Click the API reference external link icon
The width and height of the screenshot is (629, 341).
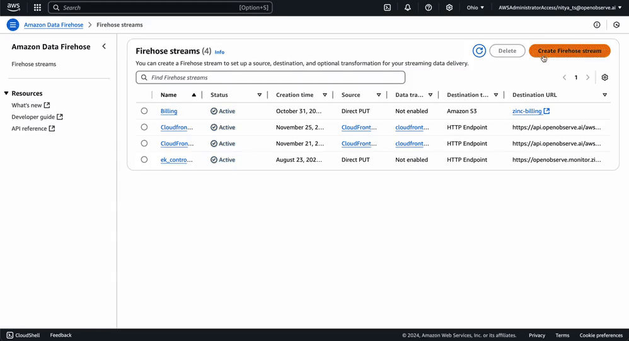coord(52,128)
